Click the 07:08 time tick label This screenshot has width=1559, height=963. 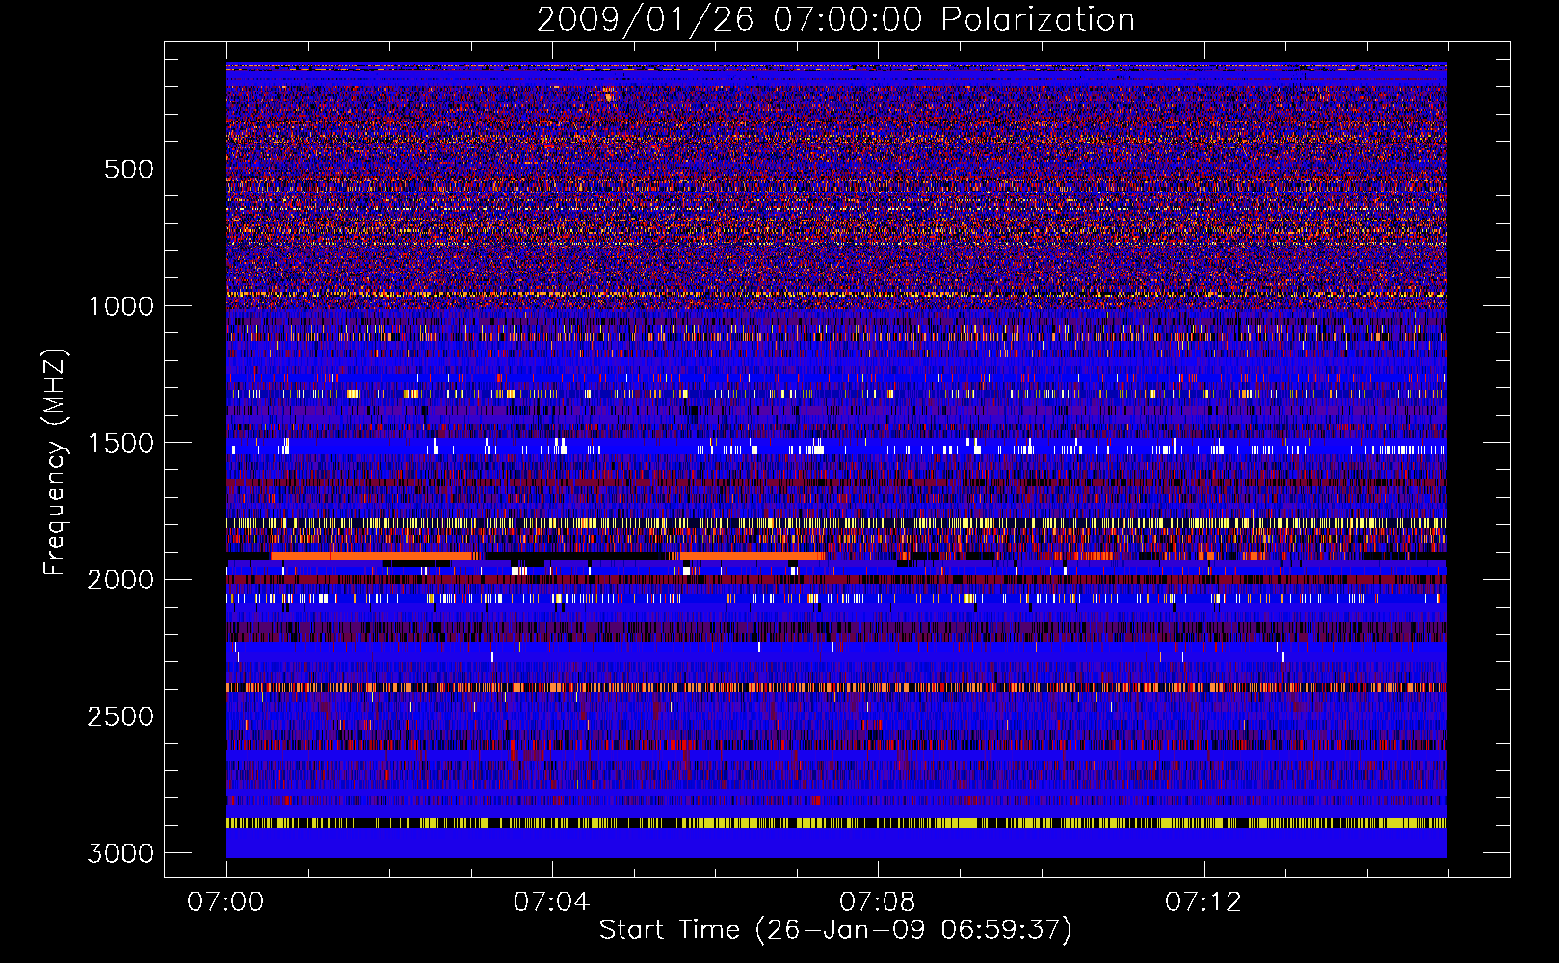click(877, 902)
